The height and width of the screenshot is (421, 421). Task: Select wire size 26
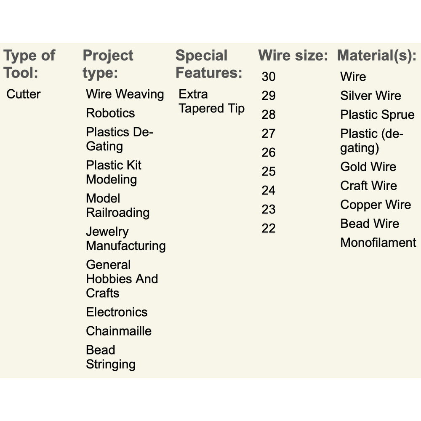click(x=269, y=152)
